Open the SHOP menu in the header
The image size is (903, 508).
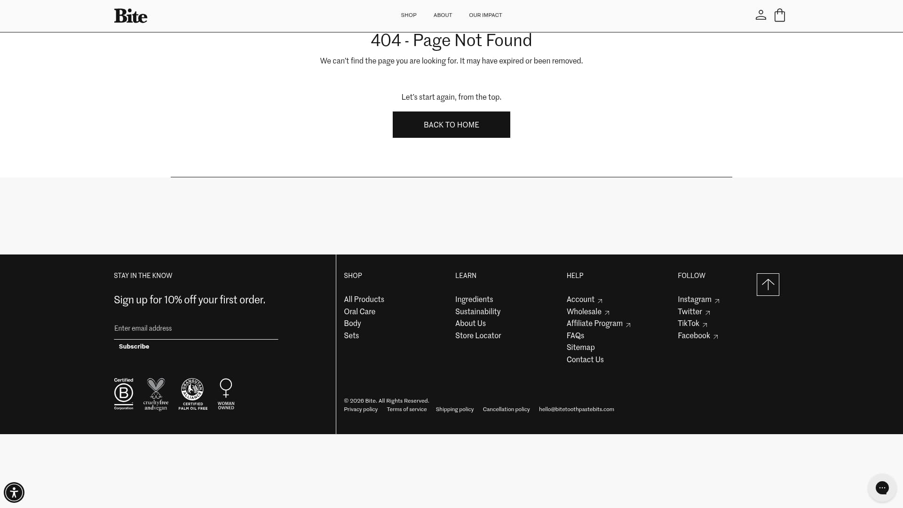click(x=409, y=15)
